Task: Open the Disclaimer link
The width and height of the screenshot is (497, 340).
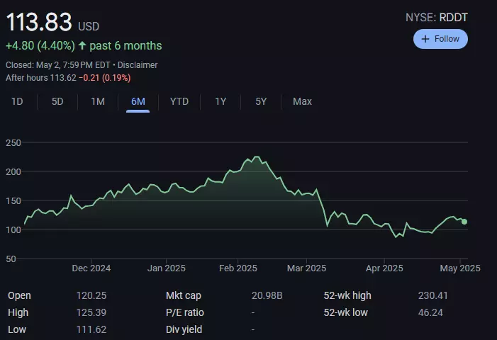Action: [x=138, y=65]
